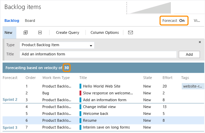This screenshot has height=133, width=205.
Task: Switch to the Board tab
Action: click(x=30, y=21)
